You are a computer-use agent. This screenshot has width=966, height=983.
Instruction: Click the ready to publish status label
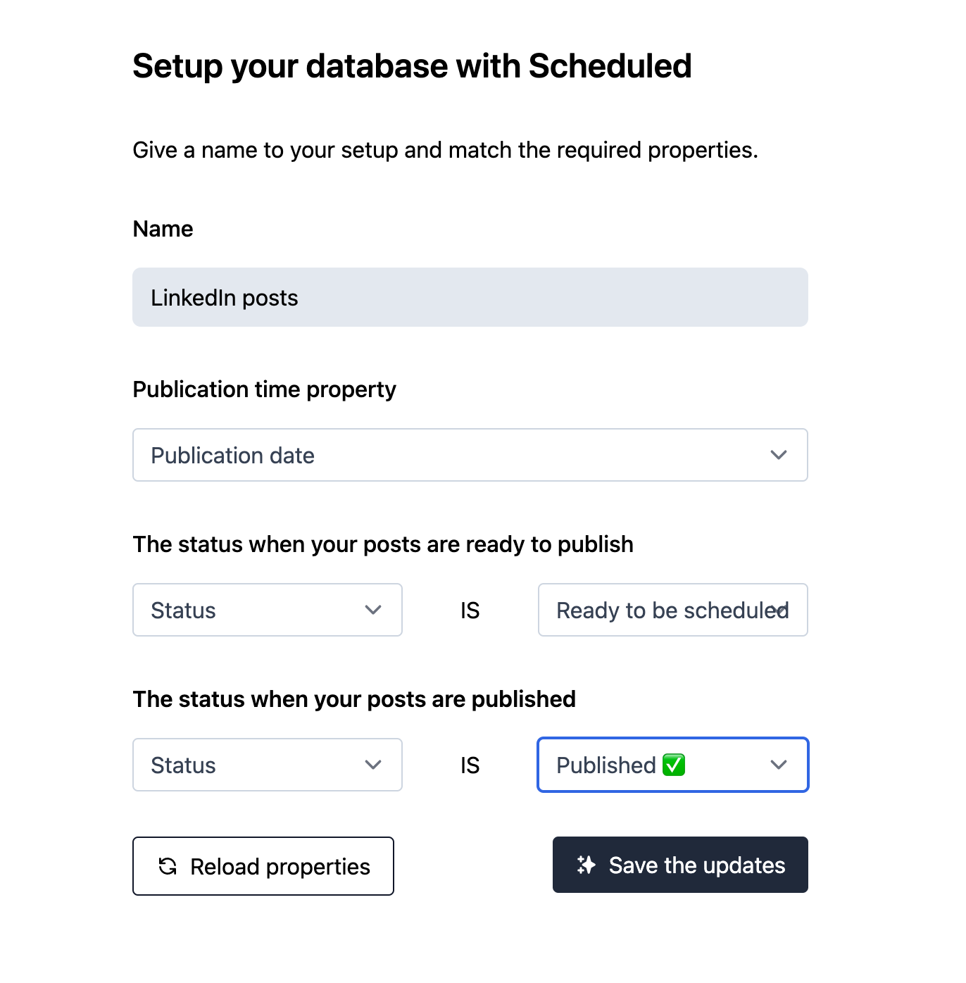(x=383, y=544)
